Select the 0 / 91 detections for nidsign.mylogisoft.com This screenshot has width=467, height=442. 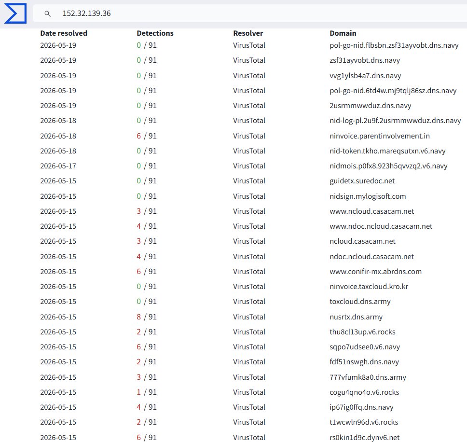[x=147, y=196]
